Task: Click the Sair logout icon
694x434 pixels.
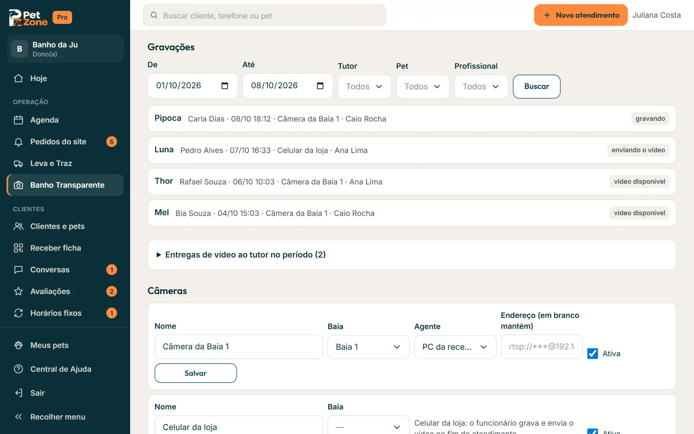Action: point(18,393)
